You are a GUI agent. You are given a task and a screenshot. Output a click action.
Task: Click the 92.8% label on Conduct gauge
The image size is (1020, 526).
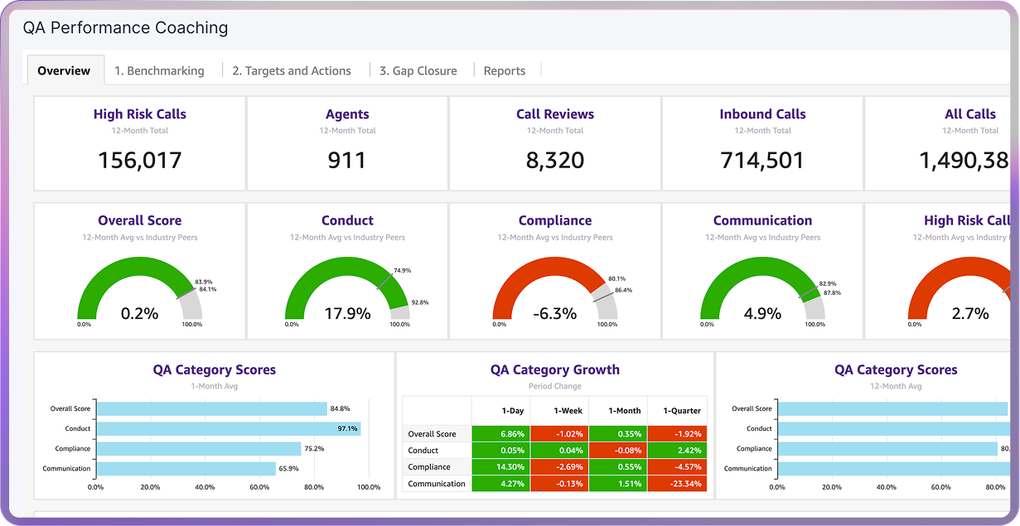coord(420,302)
